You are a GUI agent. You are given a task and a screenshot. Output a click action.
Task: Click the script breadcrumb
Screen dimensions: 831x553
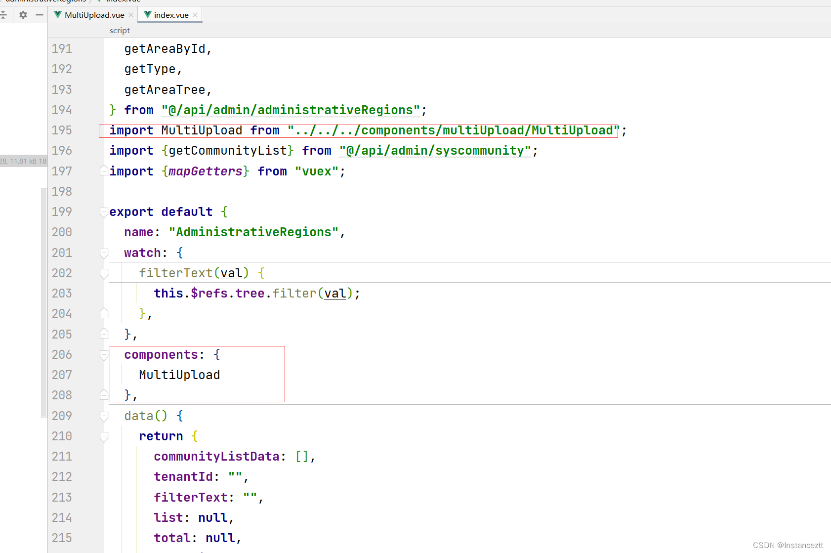pyautogui.click(x=120, y=31)
